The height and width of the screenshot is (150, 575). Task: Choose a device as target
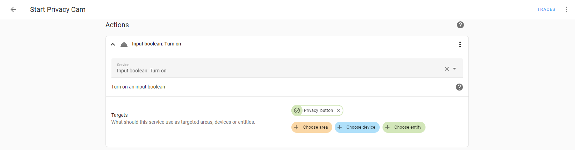pos(357,127)
